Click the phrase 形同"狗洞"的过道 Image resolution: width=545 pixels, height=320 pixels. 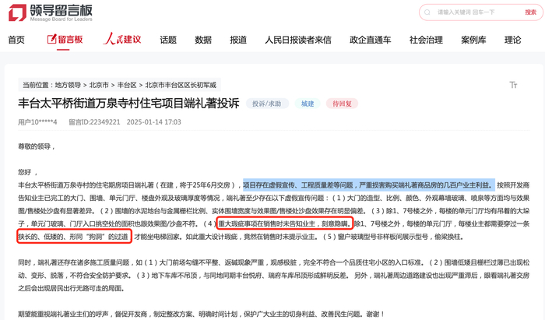pos(99,237)
